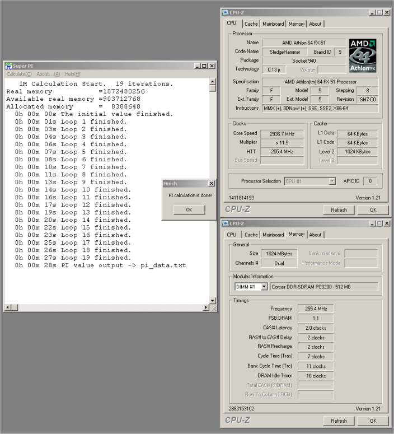
Task: Minimize the top CPU-Z window
Action: click(372, 12)
